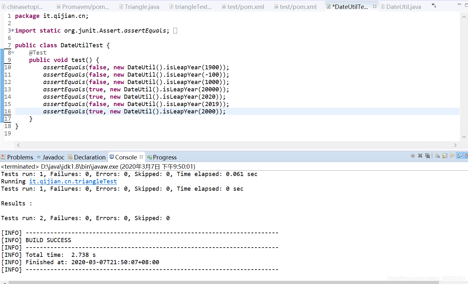Click the Finished at timestamp line
Image resolution: width=468 pixels, height=284 pixels.
click(x=80, y=262)
